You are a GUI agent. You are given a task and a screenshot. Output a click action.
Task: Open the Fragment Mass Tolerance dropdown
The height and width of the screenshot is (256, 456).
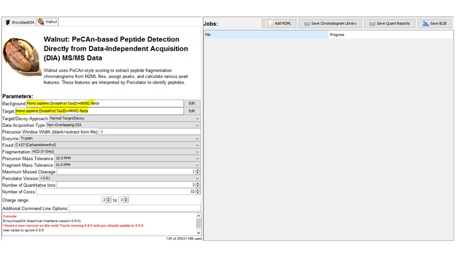[127, 165]
